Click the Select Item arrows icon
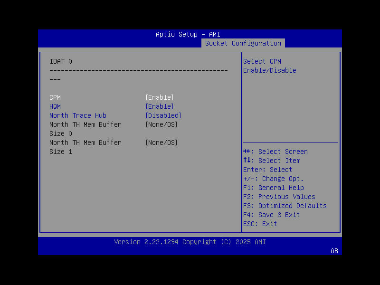This screenshot has height=285, width=380. tap(247, 160)
